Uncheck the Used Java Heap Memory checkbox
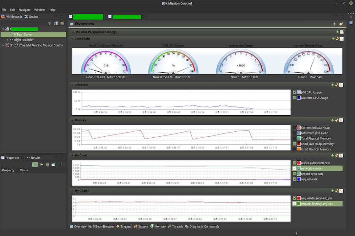 [295, 144]
